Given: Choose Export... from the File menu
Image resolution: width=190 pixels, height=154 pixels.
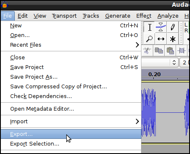Looking at the screenshot, I should [x=71, y=134].
